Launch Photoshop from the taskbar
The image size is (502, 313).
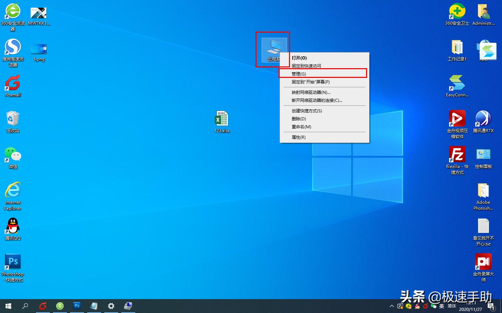pos(77,306)
